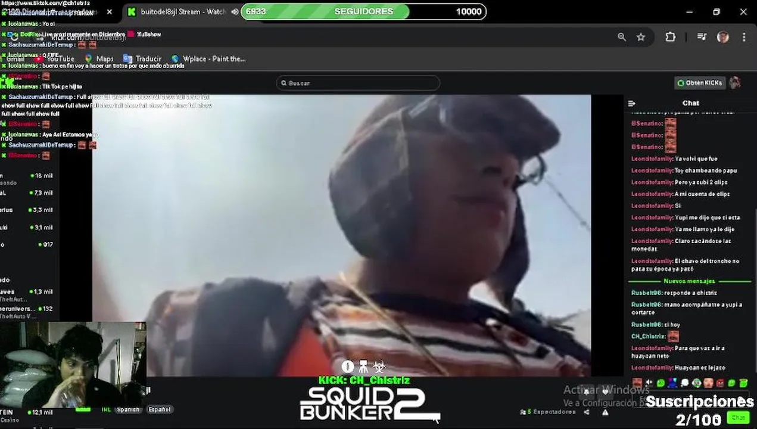The image size is (757, 429).
Task: Click the Chat header title
Action: point(691,103)
